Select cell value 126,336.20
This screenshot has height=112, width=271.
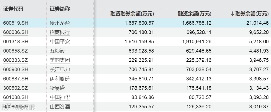(x=199, y=107)
